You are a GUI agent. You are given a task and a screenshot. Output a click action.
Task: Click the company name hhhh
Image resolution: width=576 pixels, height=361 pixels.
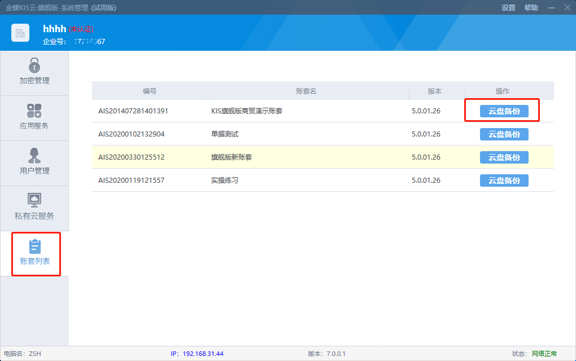point(54,29)
